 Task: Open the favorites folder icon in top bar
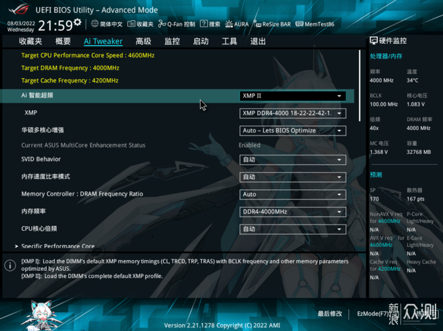click(131, 24)
